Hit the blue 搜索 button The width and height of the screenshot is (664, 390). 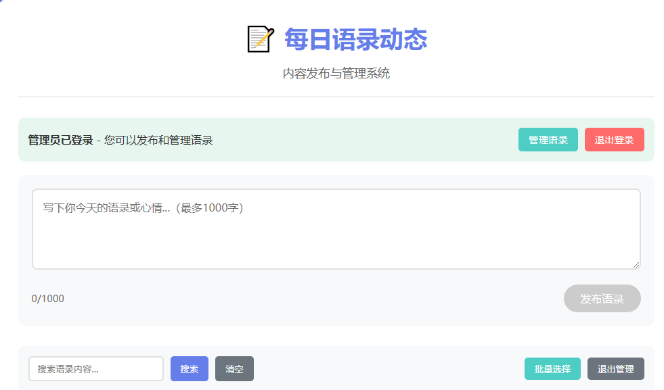tap(190, 369)
